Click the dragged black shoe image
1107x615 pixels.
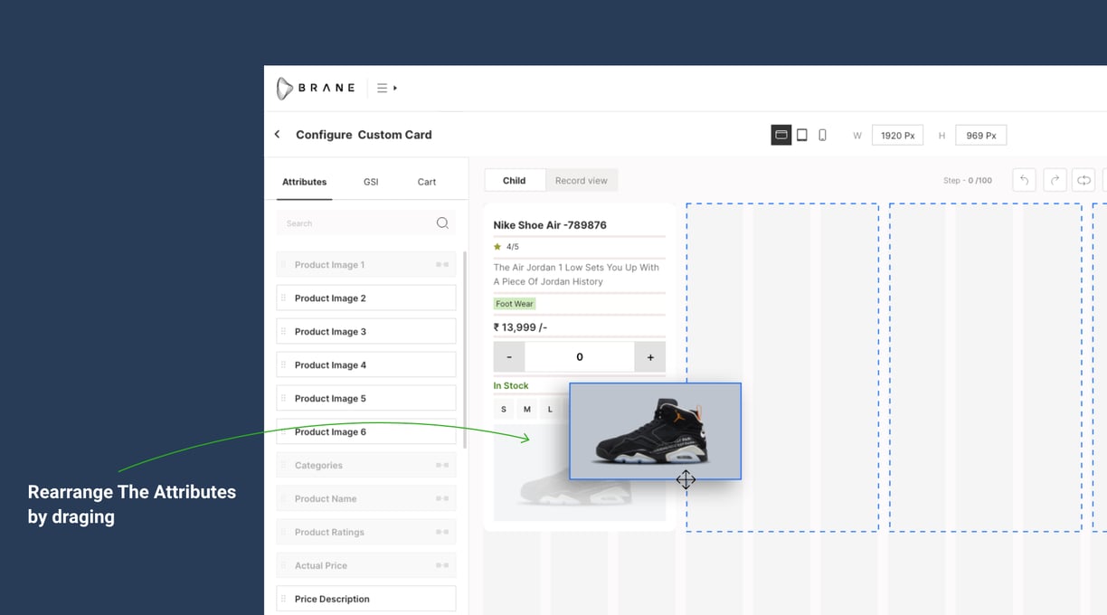tap(655, 430)
